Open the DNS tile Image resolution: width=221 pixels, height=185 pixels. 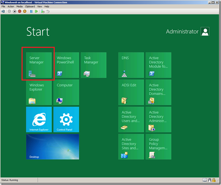click(x=131, y=65)
